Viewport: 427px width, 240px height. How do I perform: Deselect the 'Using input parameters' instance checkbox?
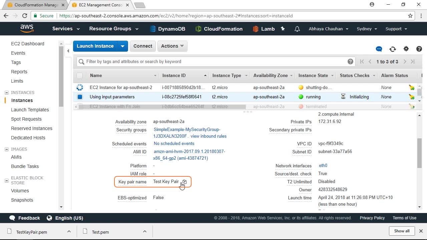[80, 97]
